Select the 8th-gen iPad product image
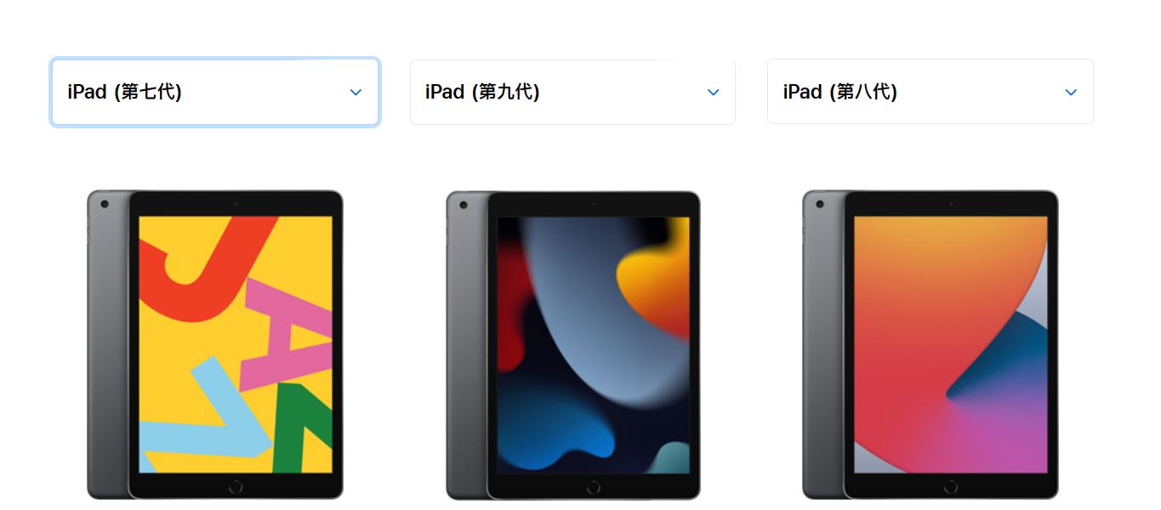The width and height of the screenshot is (1161, 510). 931,344
